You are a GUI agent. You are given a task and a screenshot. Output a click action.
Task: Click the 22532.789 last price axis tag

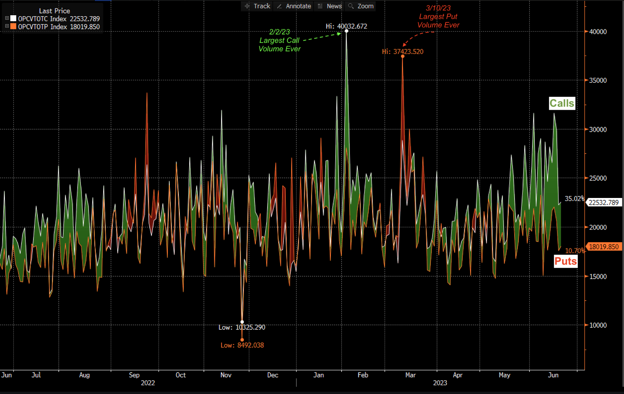(604, 203)
